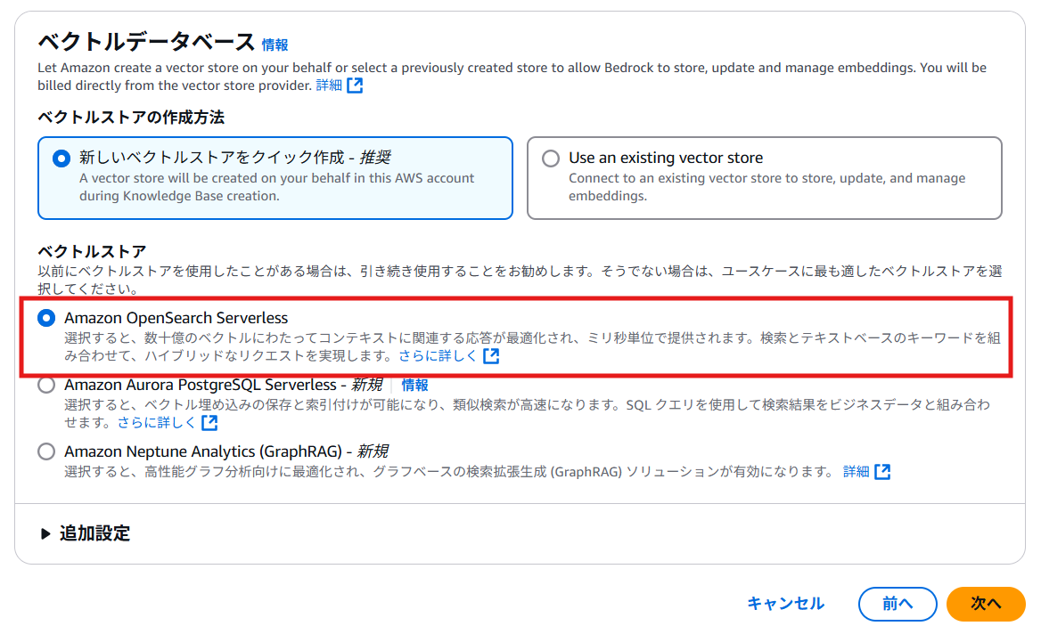Click the ベクトルデータベース page heading
Screen dimensions: 1041x626
[146, 42]
